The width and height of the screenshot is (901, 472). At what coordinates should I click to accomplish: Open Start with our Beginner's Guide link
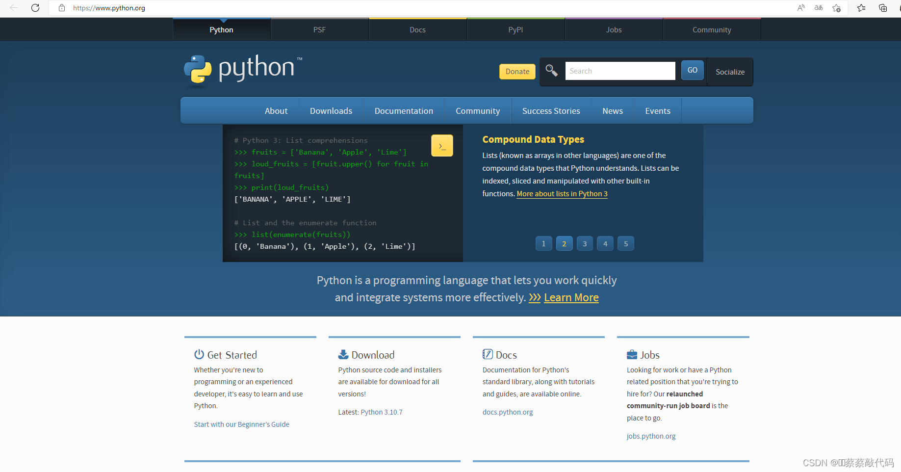click(x=241, y=424)
